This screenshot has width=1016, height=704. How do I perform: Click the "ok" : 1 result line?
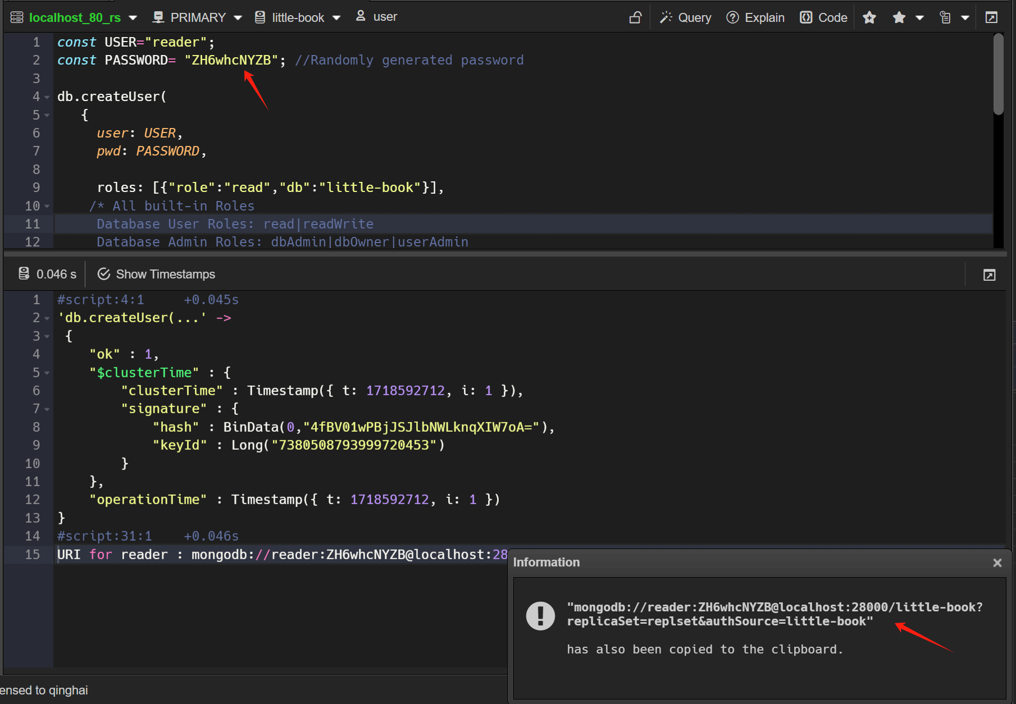pos(124,354)
